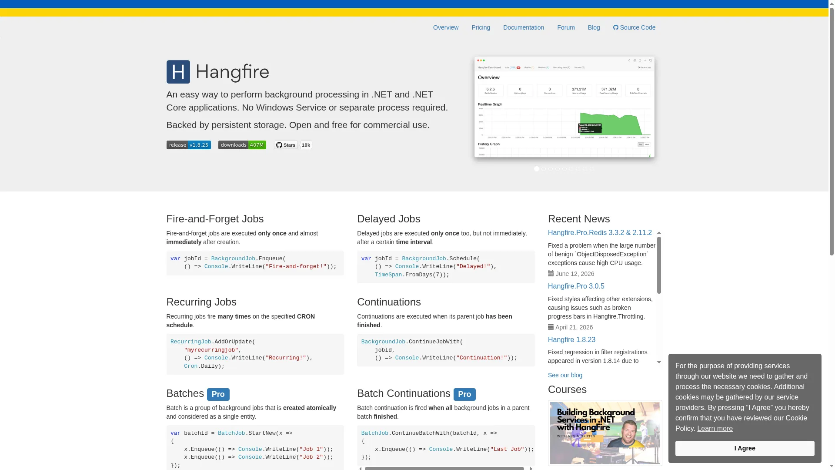Select the fourth carousel indicator dot

point(557,169)
